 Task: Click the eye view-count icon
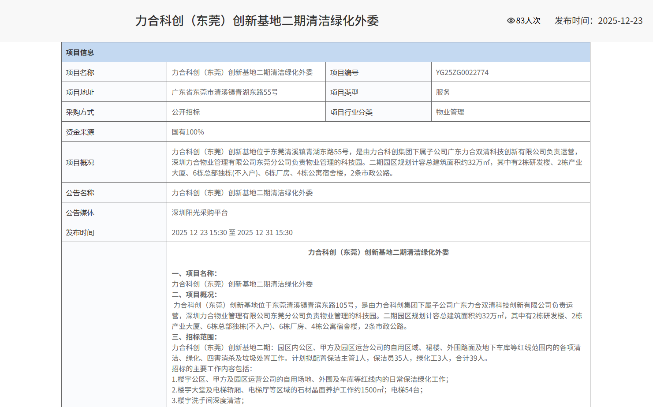tap(511, 21)
